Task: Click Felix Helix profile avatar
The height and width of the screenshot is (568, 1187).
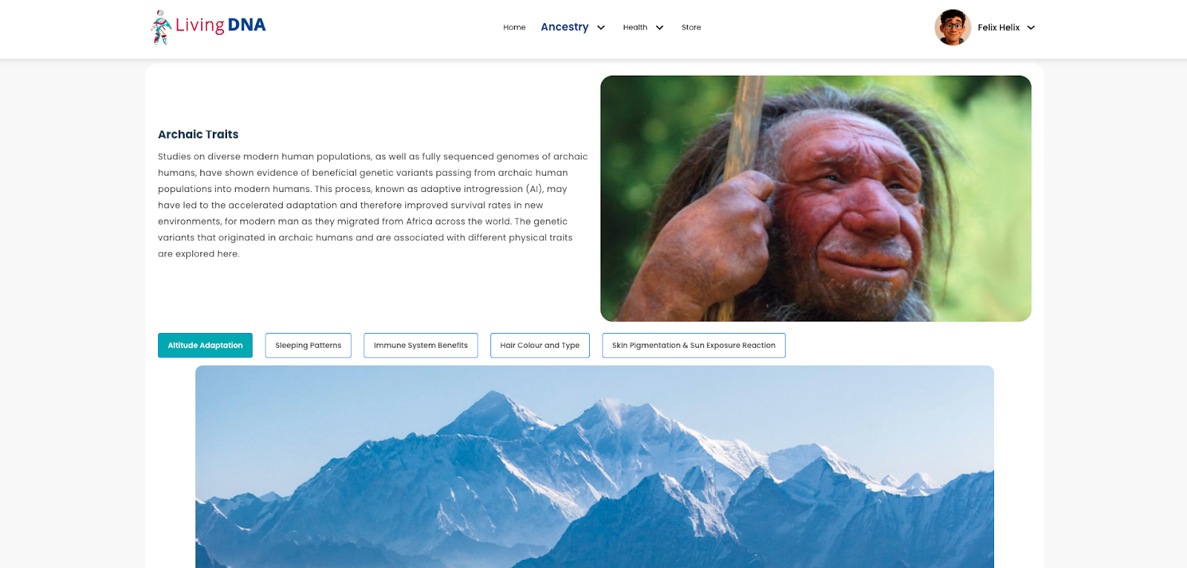Action: pyautogui.click(x=953, y=27)
